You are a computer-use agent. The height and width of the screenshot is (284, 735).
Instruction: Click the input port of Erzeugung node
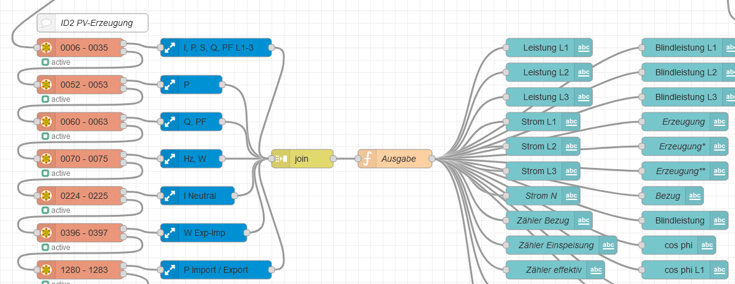coord(642,122)
